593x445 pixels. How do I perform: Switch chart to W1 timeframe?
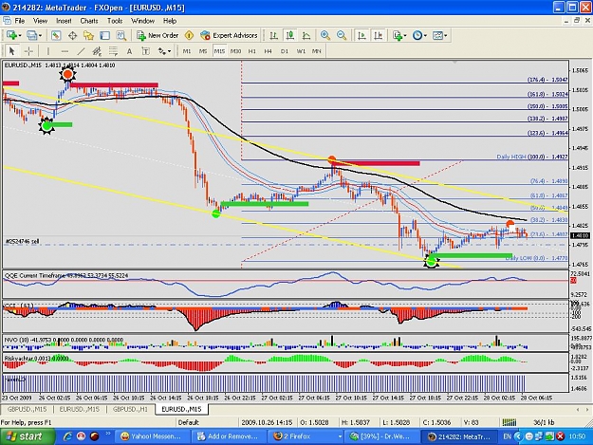tap(301, 51)
